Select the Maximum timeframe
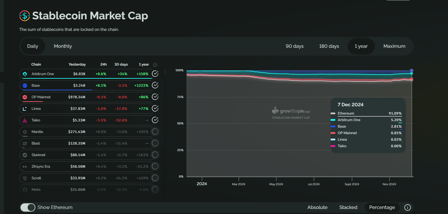Image resolution: width=448 pixels, height=214 pixels. [x=394, y=46]
